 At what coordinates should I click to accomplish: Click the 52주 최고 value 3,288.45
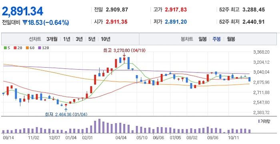[254, 10]
